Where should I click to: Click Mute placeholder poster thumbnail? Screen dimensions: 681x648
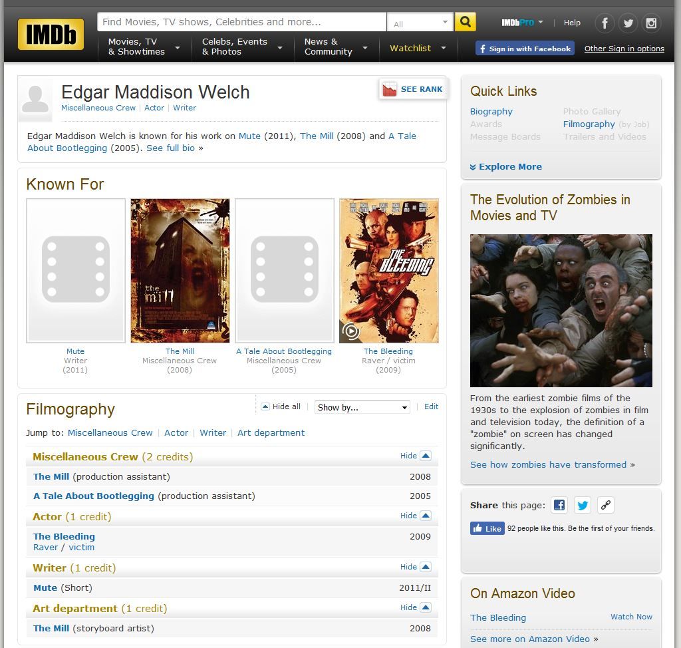(x=76, y=270)
